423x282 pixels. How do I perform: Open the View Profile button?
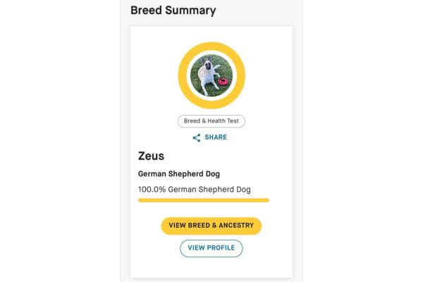point(211,248)
